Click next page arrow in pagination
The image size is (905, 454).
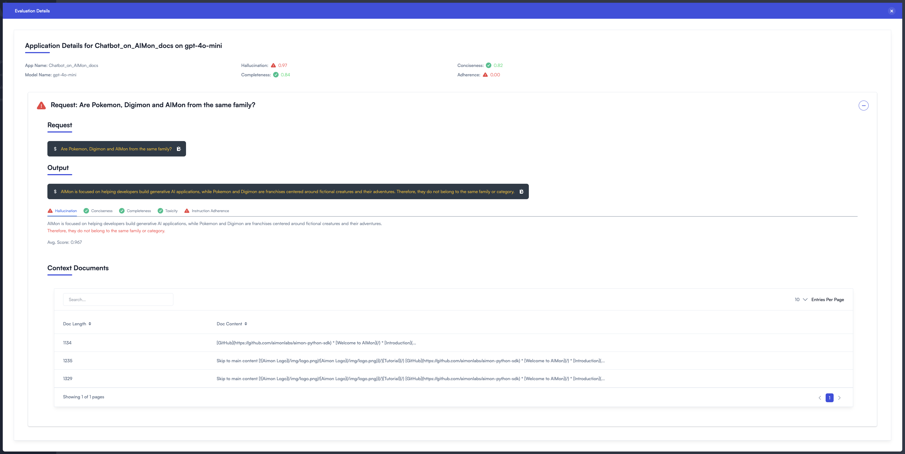click(839, 398)
